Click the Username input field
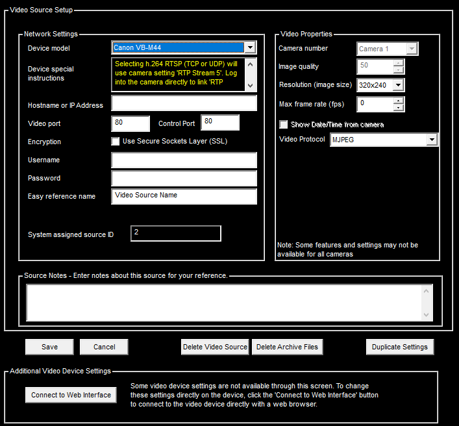Screen dimensions: 459x426 pyautogui.click(x=184, y=160)
